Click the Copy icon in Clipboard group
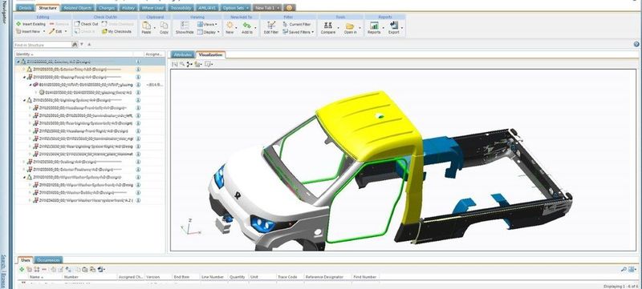This screenshot has width=642, height=289. [x=164, y=26]
